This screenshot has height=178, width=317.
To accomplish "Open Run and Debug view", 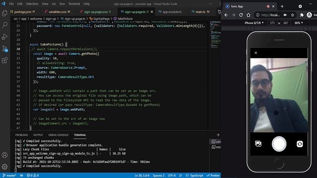I will coord(4,37).
